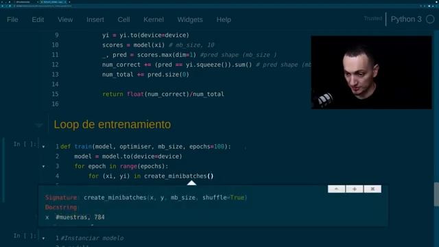Screen dimensions: 439x247
Task: Open the Widgets menu
Action: click(190, 20)
